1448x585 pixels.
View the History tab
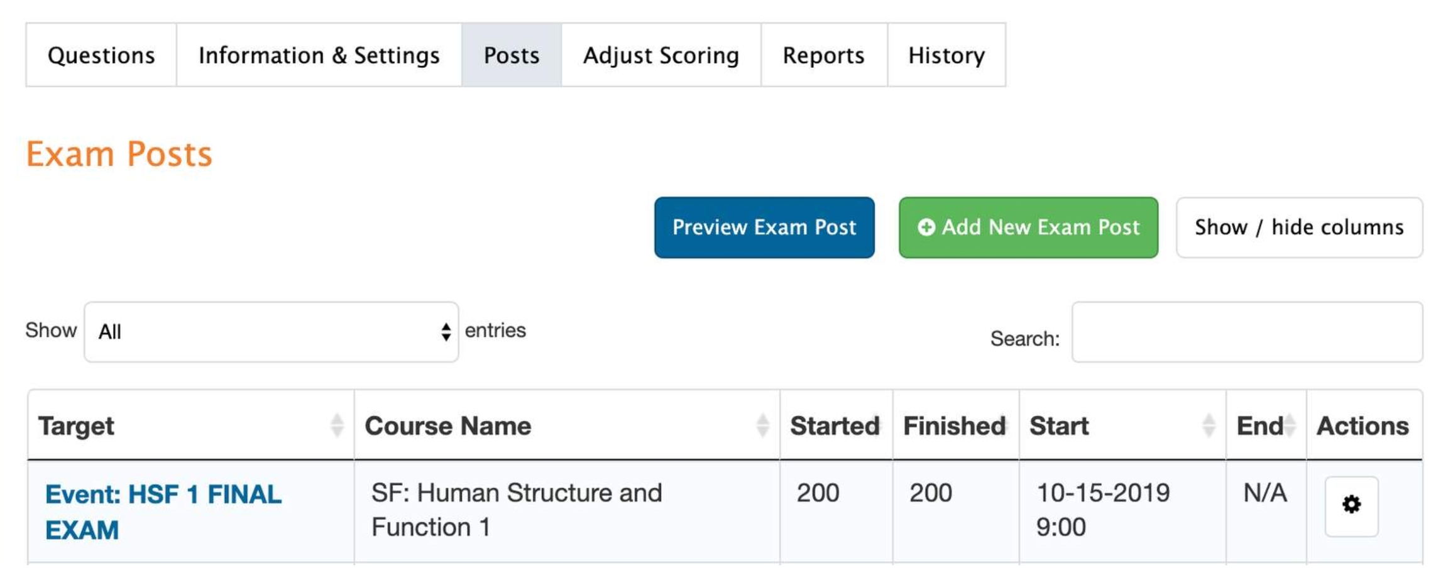[946, 55]
